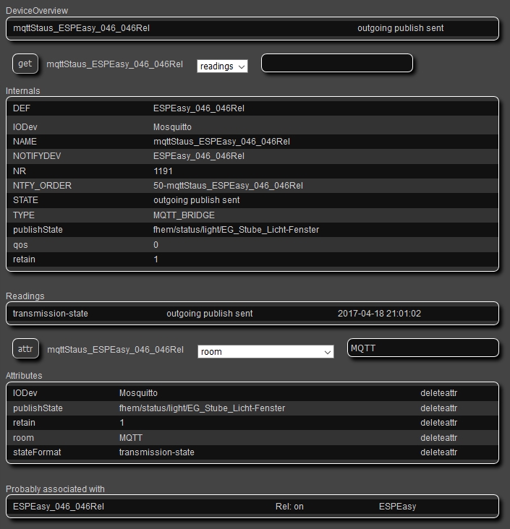Remove the room attribute with deleteattr

[438, 438]
